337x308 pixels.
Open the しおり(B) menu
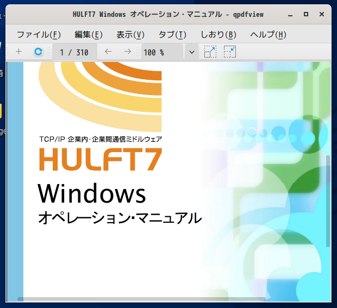[219, 35]
